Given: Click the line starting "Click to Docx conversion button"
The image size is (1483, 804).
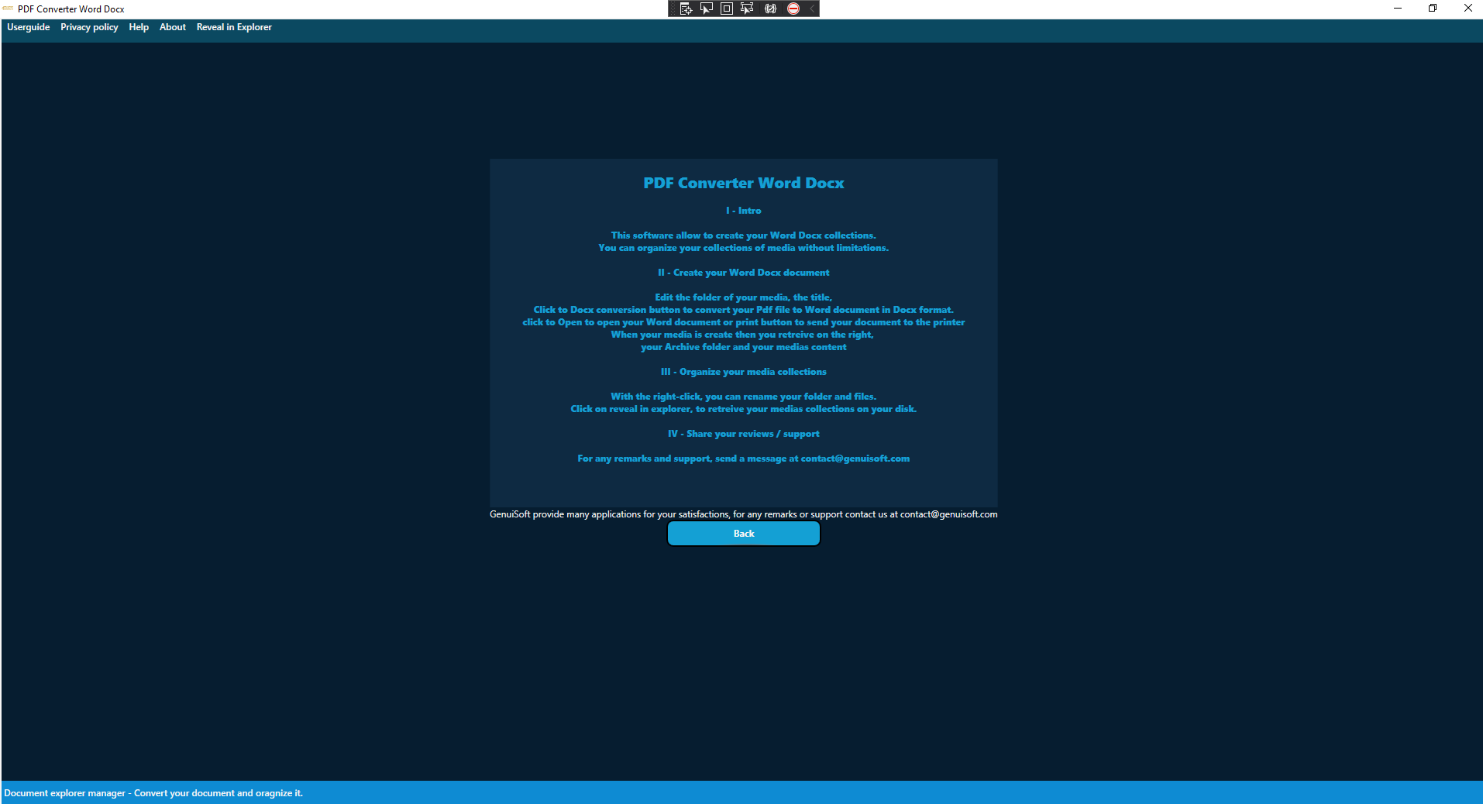Looking at the screenshot, I should point(744,310).
